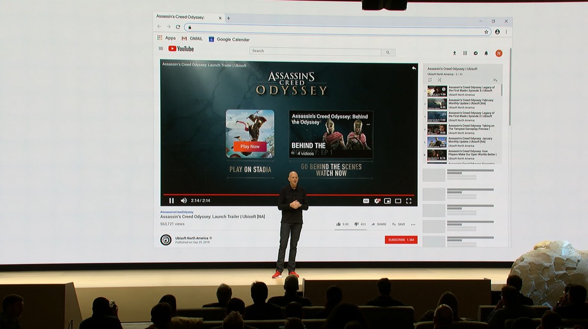Play the February Monthly Update video
Screen dimensions: 588x329
(x=462, y=104)
